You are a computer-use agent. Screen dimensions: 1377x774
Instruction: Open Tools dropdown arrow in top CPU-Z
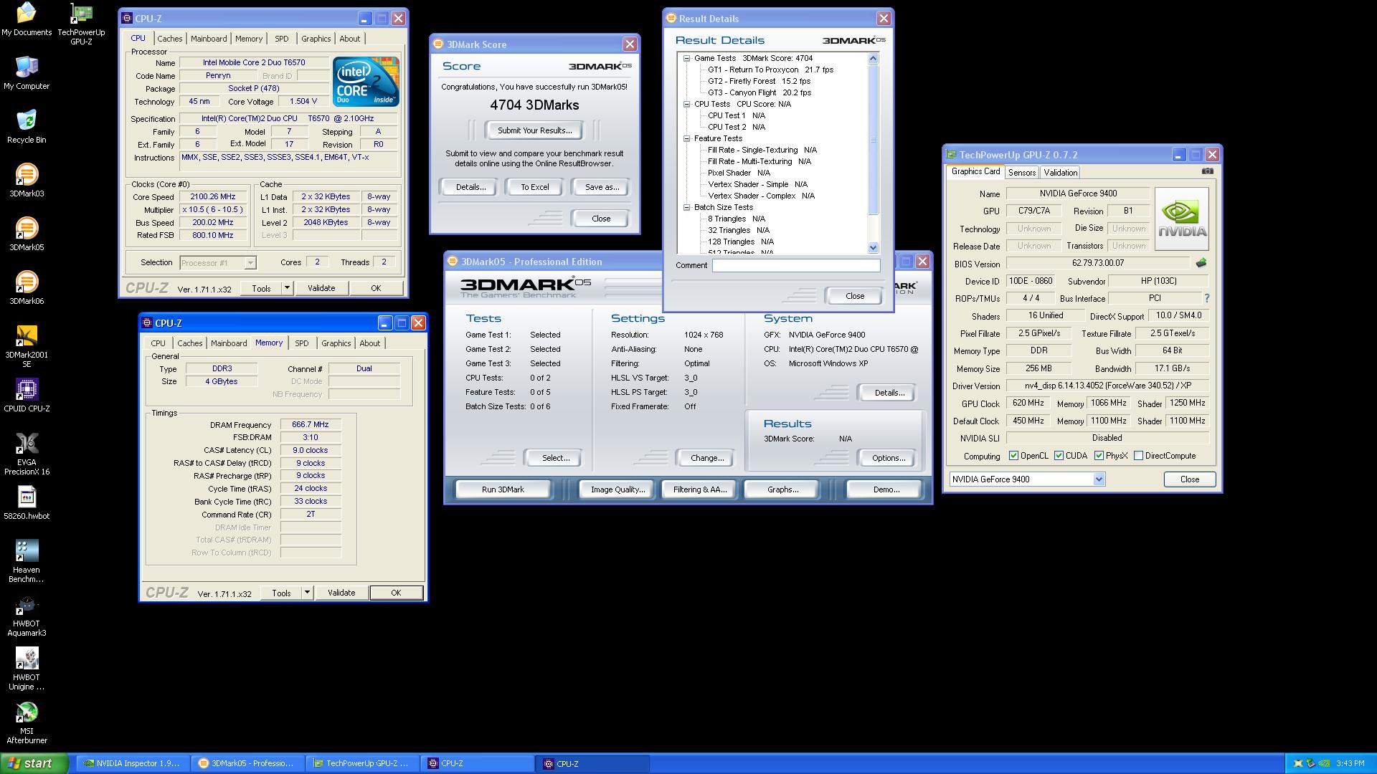287,288
